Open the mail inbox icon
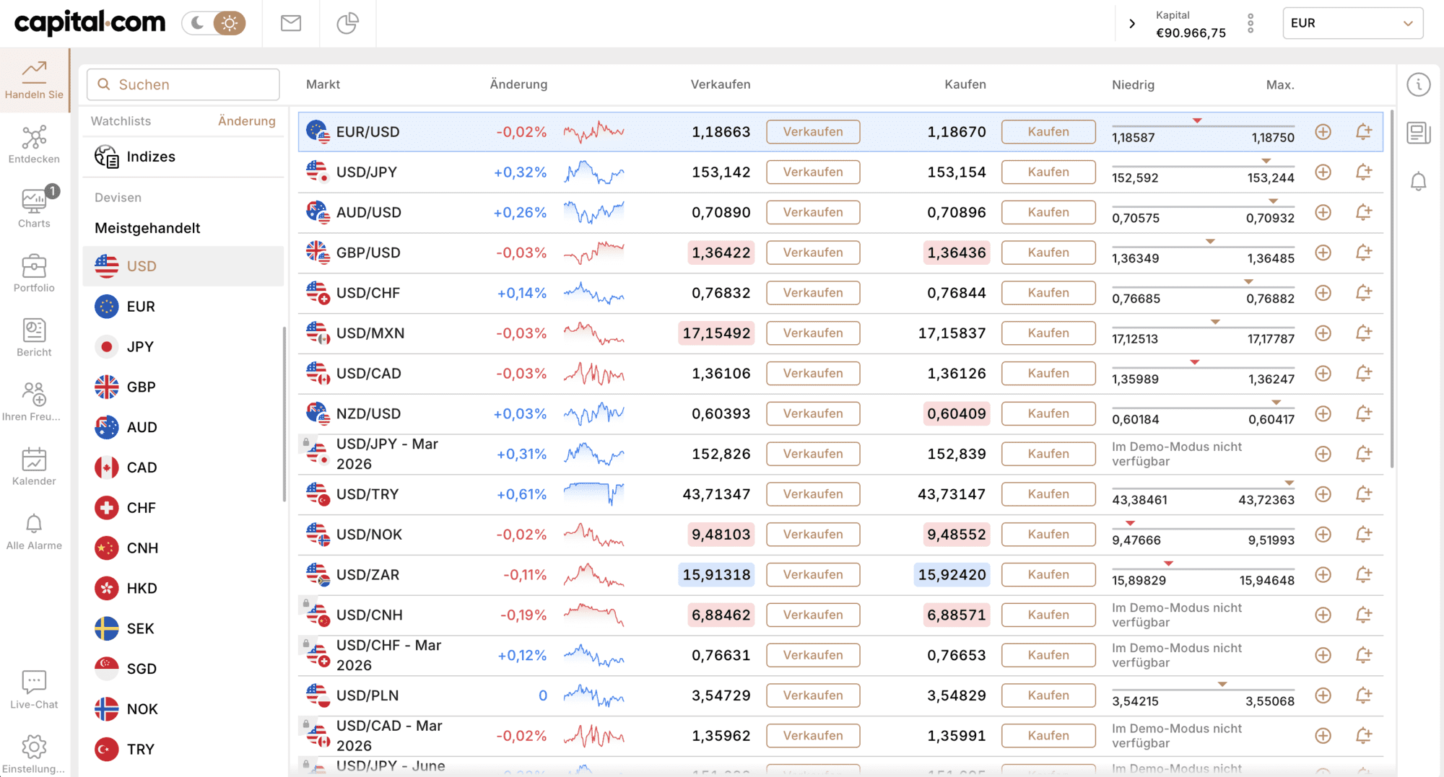1444x777 pixels. [x=291, y=22]
